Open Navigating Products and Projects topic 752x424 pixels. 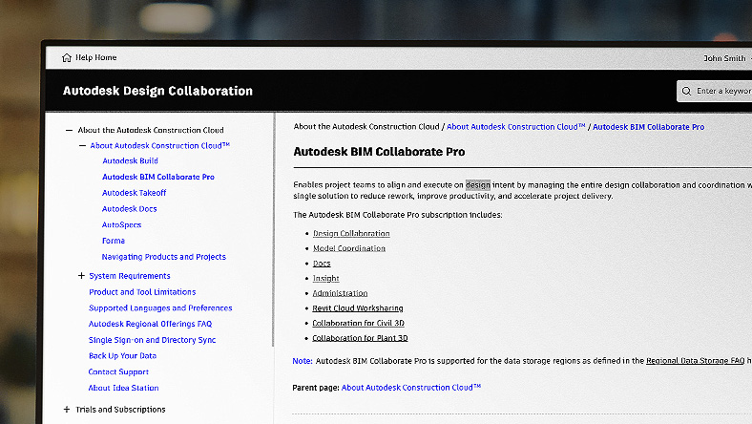[x=163, y=257]
